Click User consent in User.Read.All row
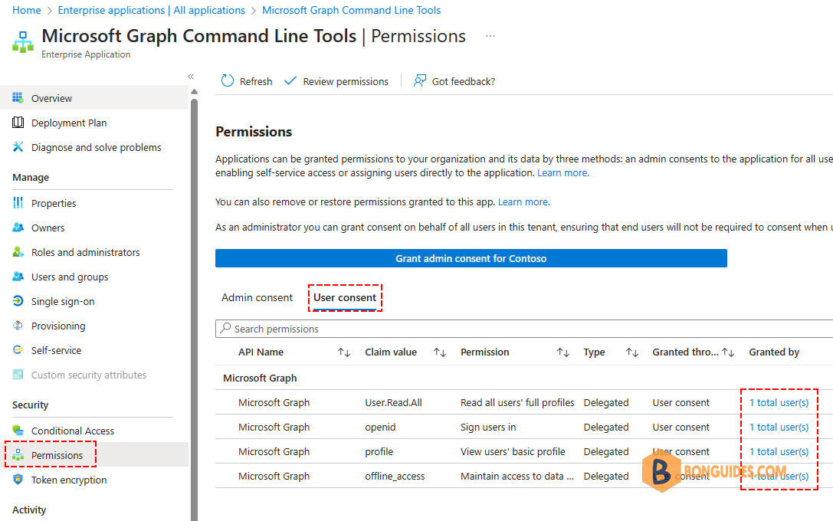This screenshot has width=833, height=521. pyautogui.click(x=681, y=402)
